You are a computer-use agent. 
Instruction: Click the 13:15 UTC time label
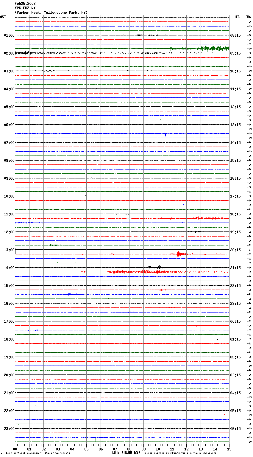coord(235,125)
